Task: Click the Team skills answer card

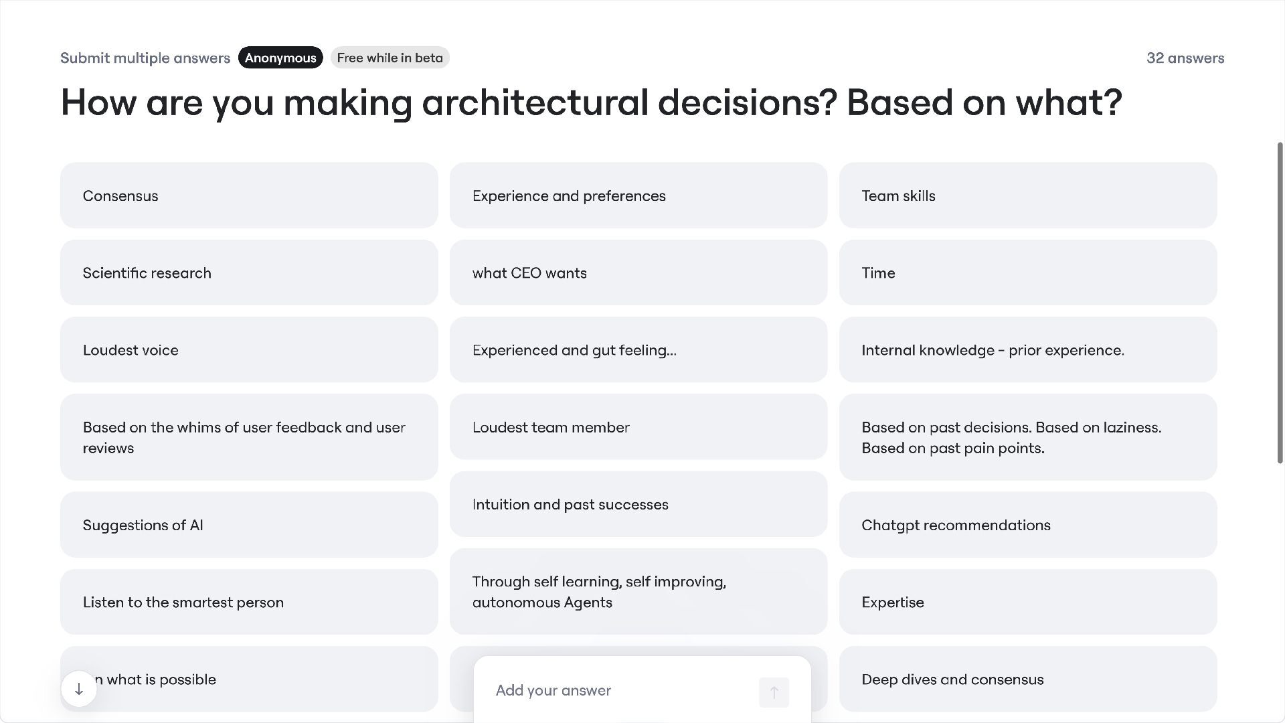Action: pyautogui.click(x=1027, y=195)
